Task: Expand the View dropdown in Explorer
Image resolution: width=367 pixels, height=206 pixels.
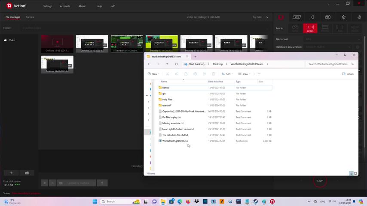Action: [244, 74]
